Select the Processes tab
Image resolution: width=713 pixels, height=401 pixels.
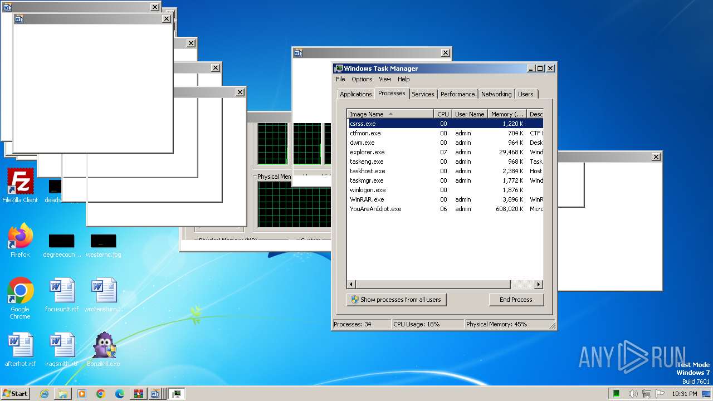click(x=392, y=93)
